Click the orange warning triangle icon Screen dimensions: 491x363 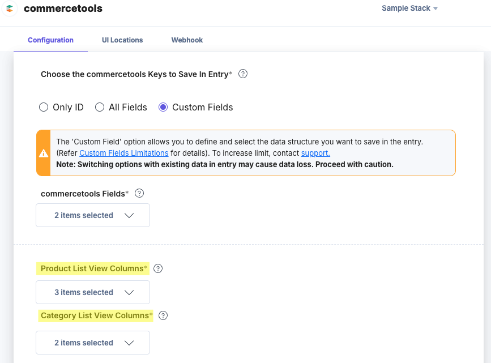click(x=44, y=153)
